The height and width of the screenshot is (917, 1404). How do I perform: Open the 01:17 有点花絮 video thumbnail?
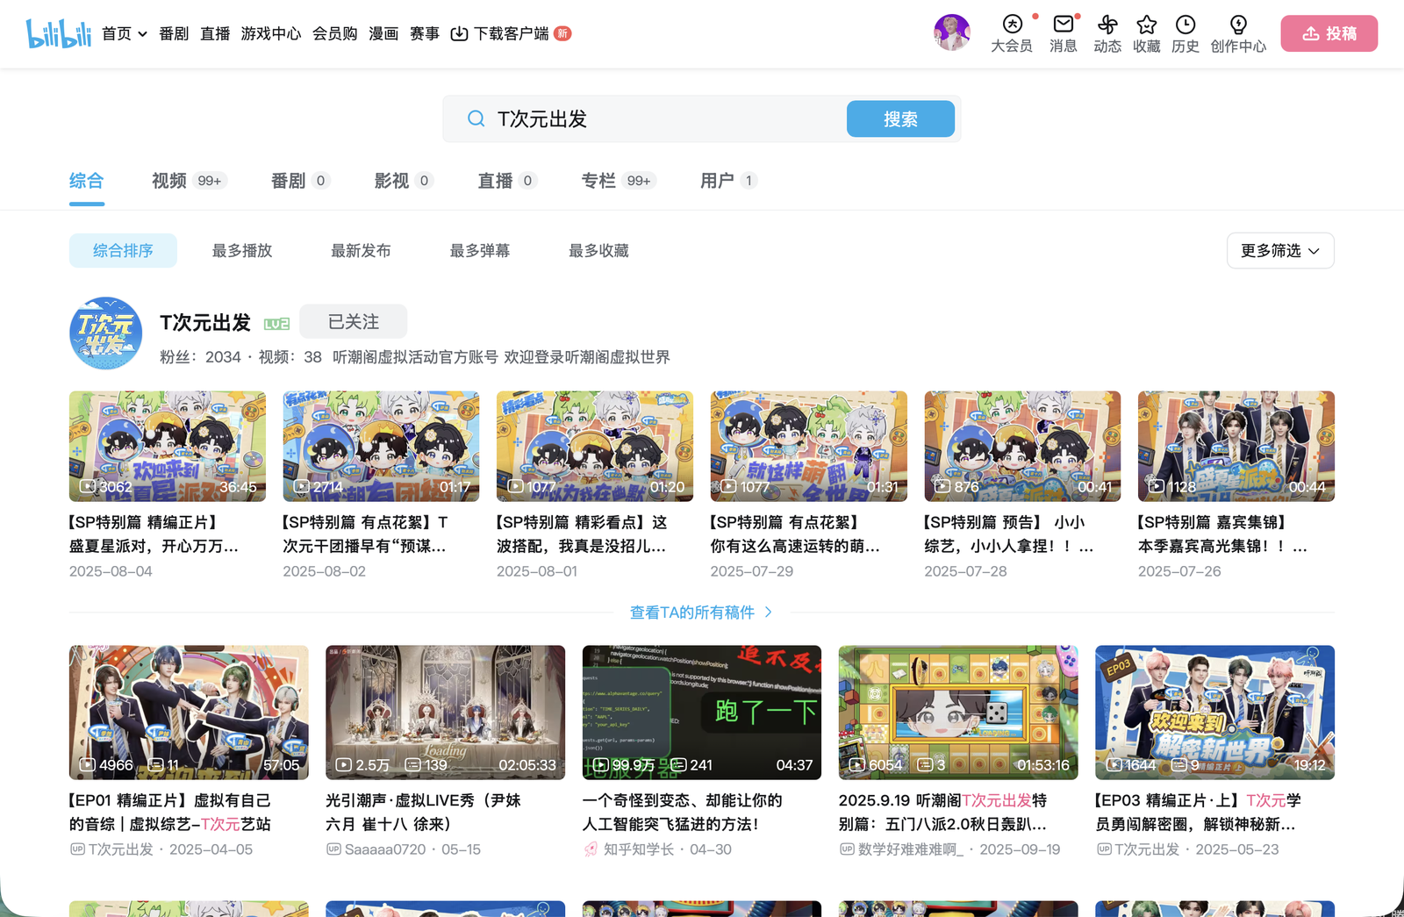click(381, 447)
